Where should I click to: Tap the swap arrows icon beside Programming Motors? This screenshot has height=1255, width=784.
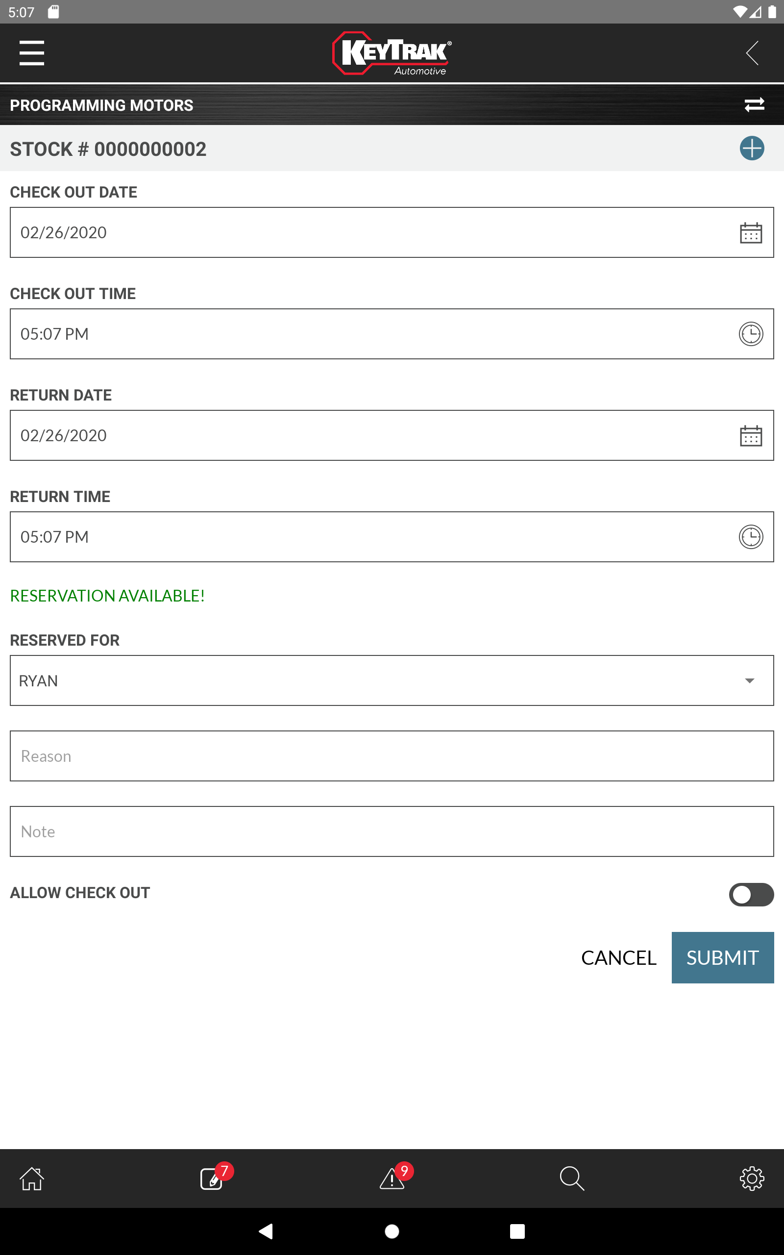click(754, 105)
